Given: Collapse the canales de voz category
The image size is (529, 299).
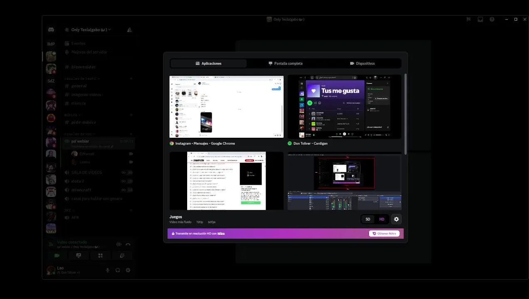Looking at the screenshot, I should [x=79, y=134].
